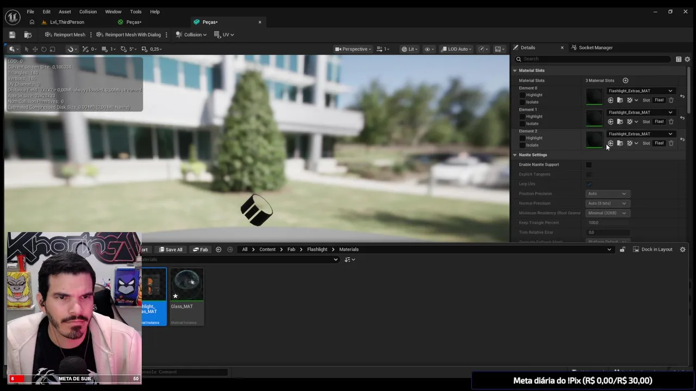This screenshot has height=391, width=696.
Task: Switch to the Lvl_ThirdPerson tab
Action: pyautogui.click(x=67, y=22)
